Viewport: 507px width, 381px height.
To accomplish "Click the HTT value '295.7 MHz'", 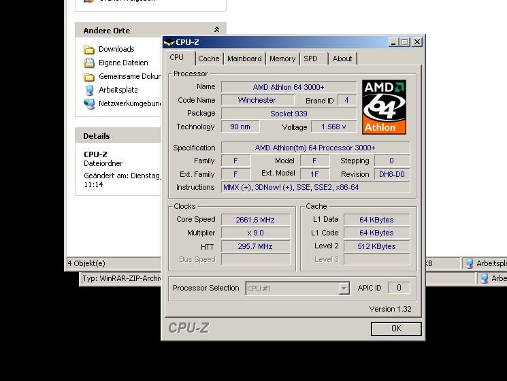I will pyautogui.click(x=255, y=246).
